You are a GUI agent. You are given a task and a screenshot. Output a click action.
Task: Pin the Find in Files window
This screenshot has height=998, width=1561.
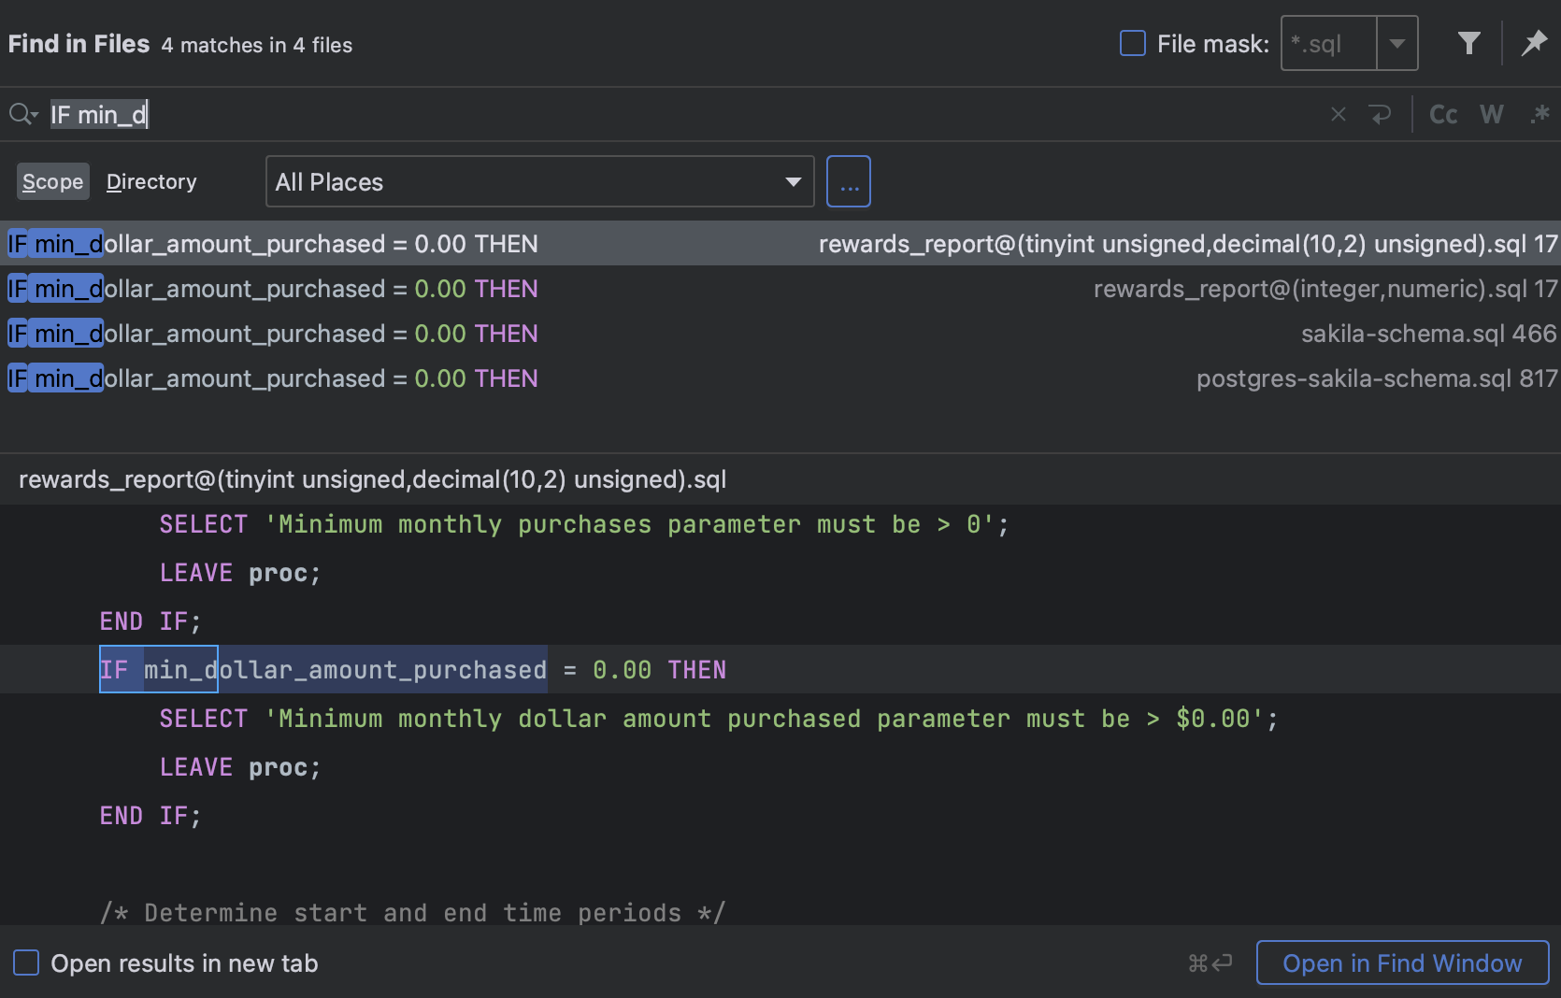pos(1534,43)
